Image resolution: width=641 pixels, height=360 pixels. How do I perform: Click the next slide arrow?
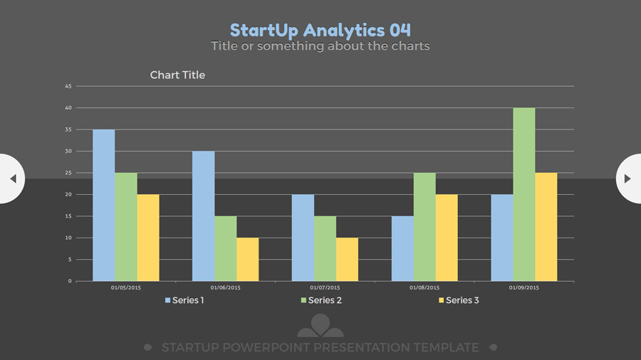627,179
